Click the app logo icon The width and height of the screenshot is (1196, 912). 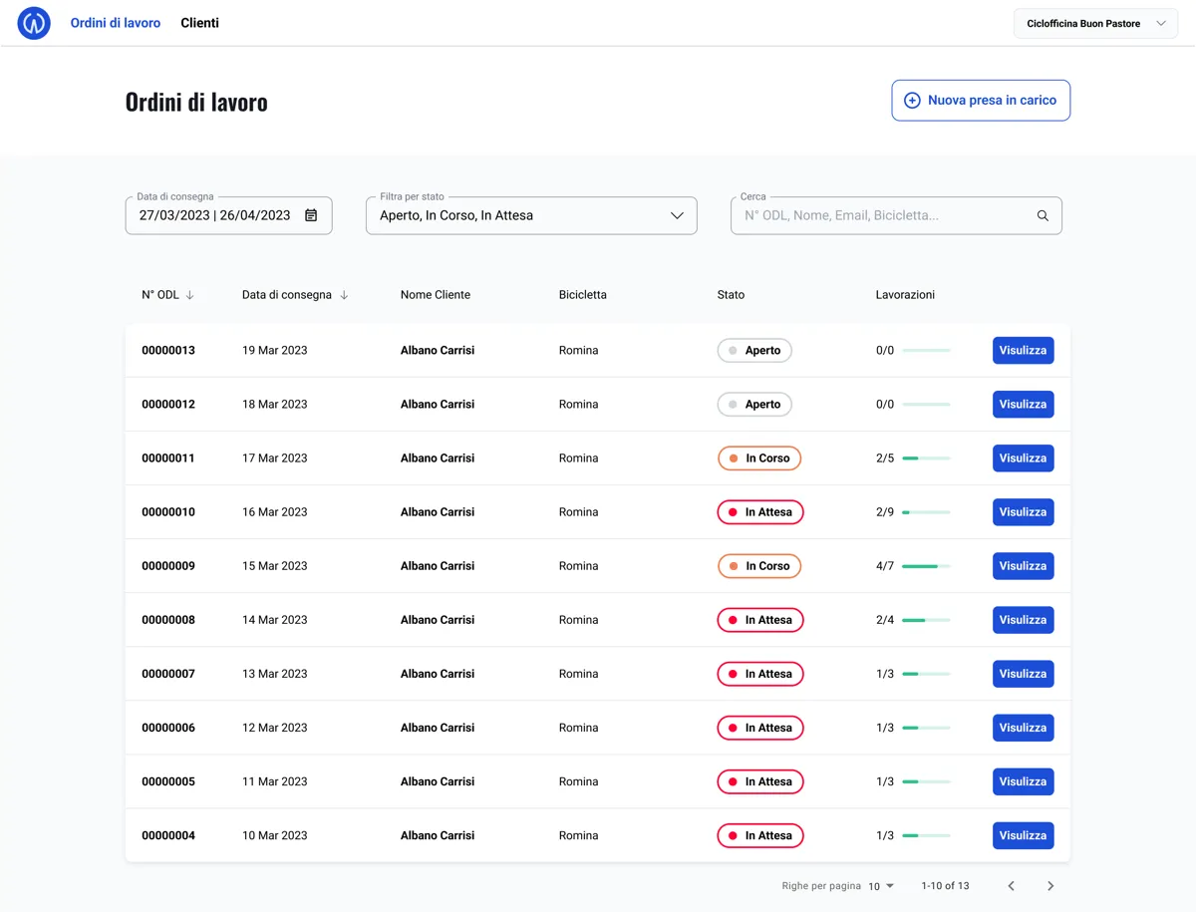(x=34, y=23)
